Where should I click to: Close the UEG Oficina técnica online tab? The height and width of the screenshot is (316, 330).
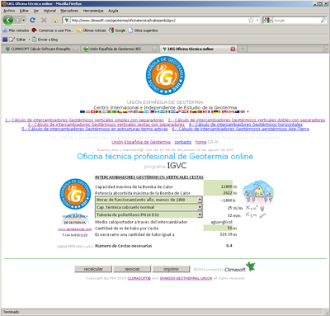233,49
